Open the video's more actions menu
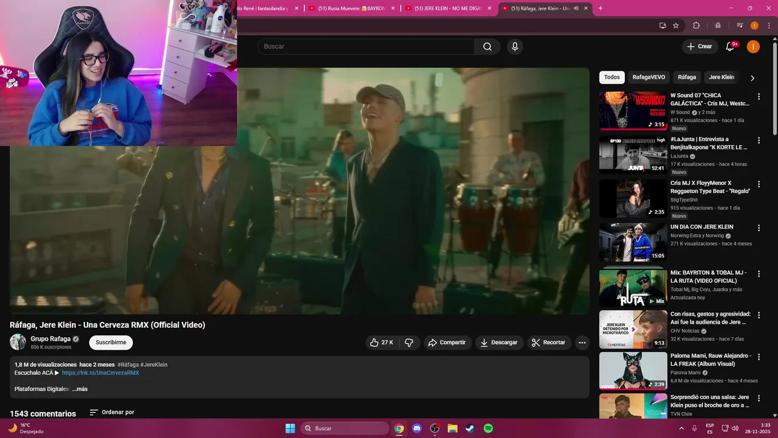The width and height of the screenshot is (778, 438). coord(582,342)
